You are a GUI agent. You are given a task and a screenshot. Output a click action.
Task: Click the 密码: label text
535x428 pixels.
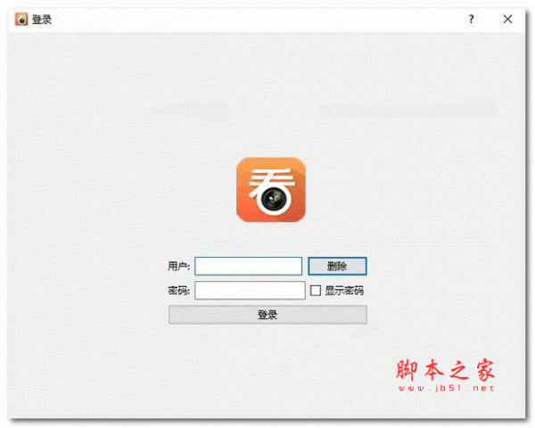tap(179, 291)
